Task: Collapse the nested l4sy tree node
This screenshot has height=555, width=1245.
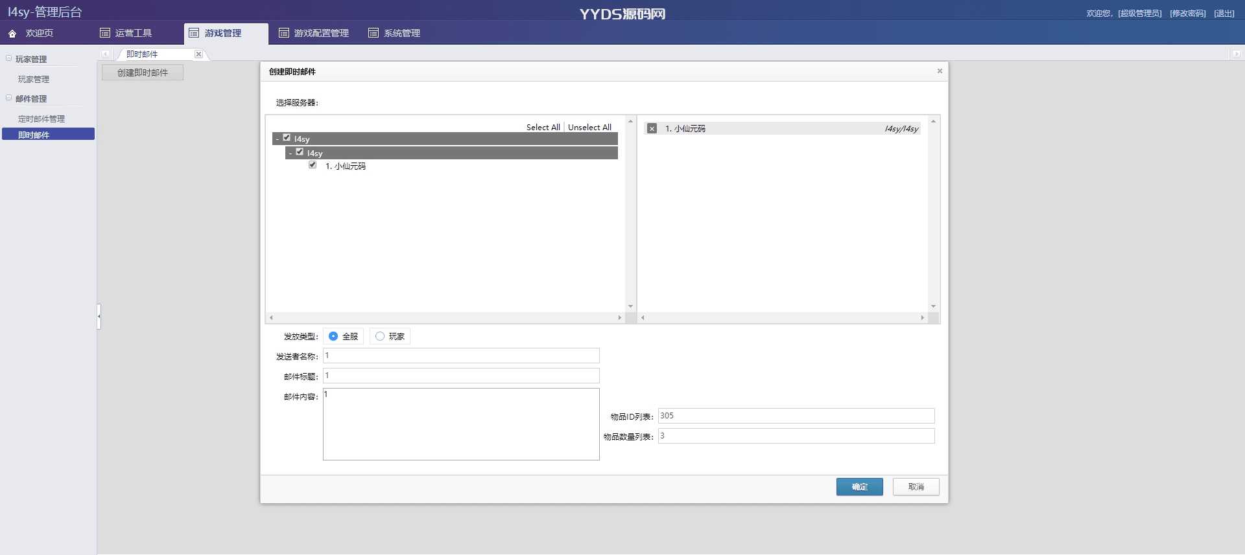Action: click(290, 153)
